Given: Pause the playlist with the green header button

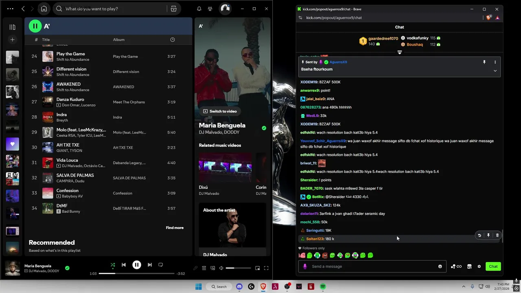Looking at the screenshot, I should point(35,26).
